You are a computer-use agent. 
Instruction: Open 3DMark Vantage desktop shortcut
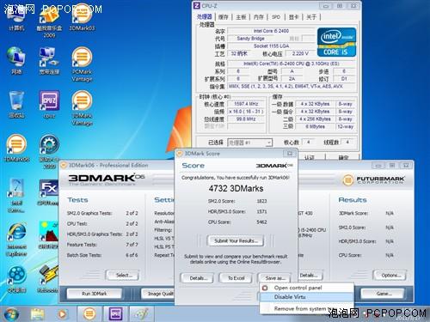point(82,108)
